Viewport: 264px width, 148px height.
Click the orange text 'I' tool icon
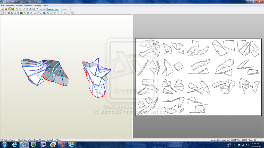[18, 13]
